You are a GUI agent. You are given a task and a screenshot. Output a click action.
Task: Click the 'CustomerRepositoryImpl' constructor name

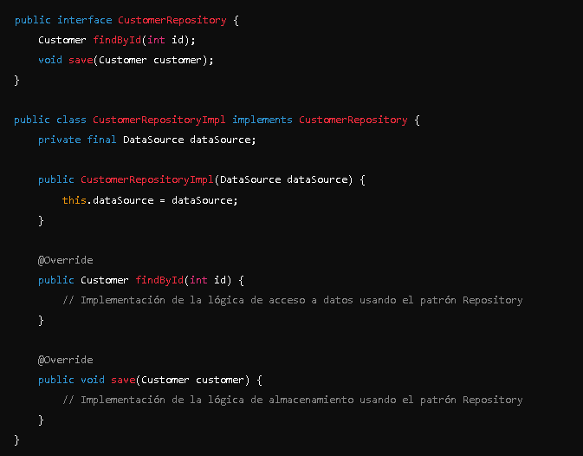coord(147,180)
